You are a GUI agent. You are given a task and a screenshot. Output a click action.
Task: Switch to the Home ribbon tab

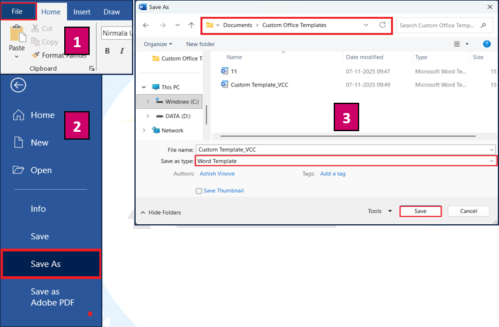click(51, 11)
